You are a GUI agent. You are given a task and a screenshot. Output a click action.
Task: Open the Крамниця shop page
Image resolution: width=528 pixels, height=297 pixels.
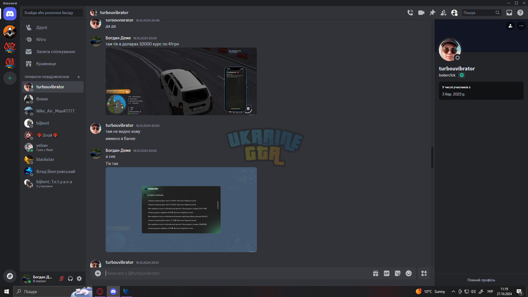[53, 64]
